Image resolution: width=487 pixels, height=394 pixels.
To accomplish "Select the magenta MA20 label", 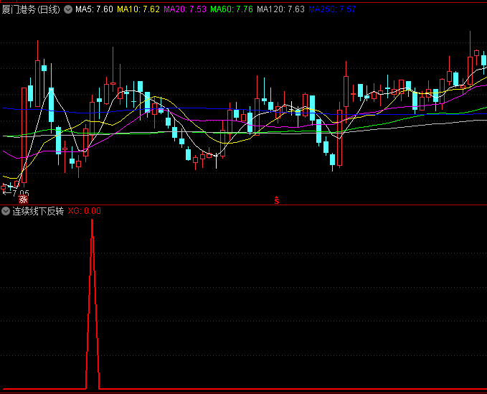I will point(185,9).
